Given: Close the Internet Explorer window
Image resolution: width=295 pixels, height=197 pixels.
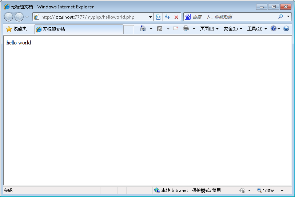Looking at the screenshot, I should pos(286,7).
